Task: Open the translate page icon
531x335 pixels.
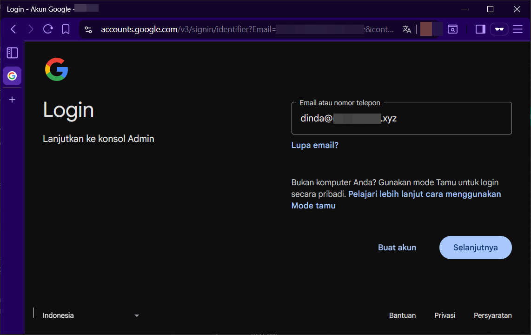Action: (407, 29)
